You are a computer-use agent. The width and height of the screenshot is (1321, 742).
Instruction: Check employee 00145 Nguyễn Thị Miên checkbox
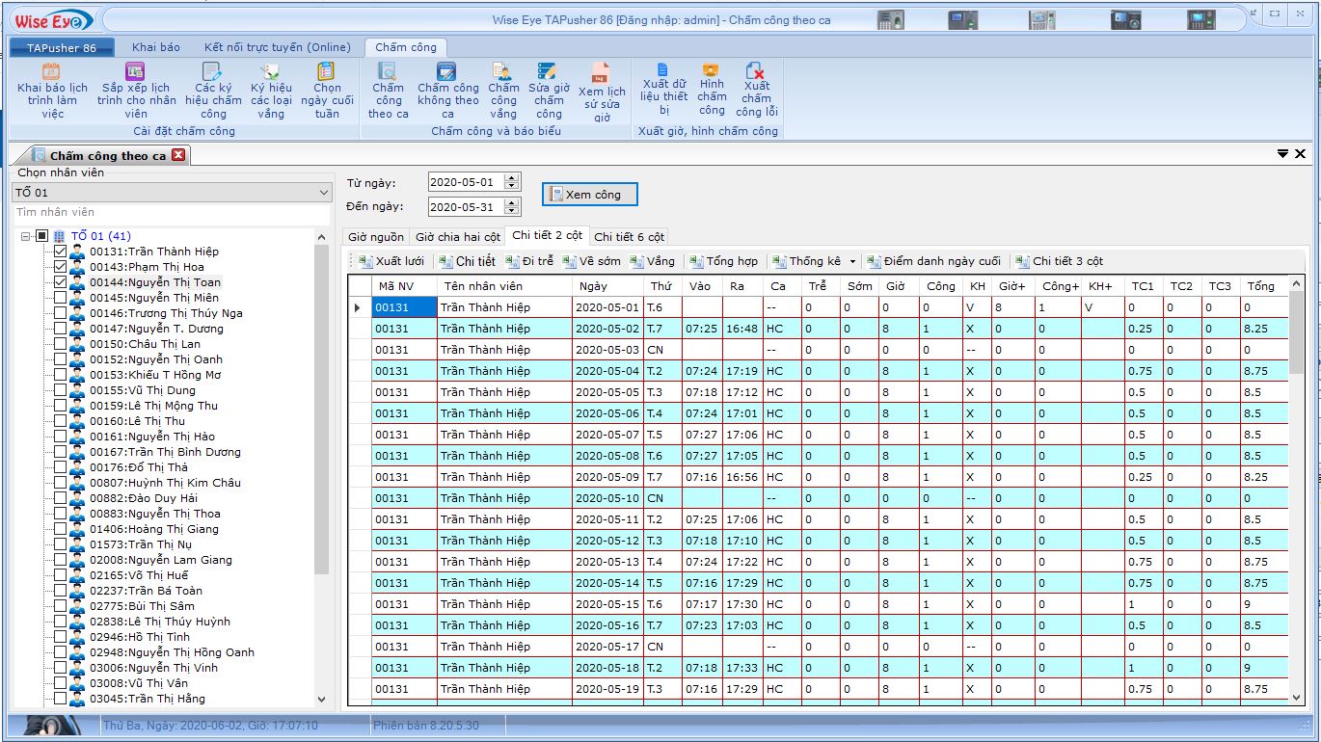pyautogui.click(x=61, y=298)
